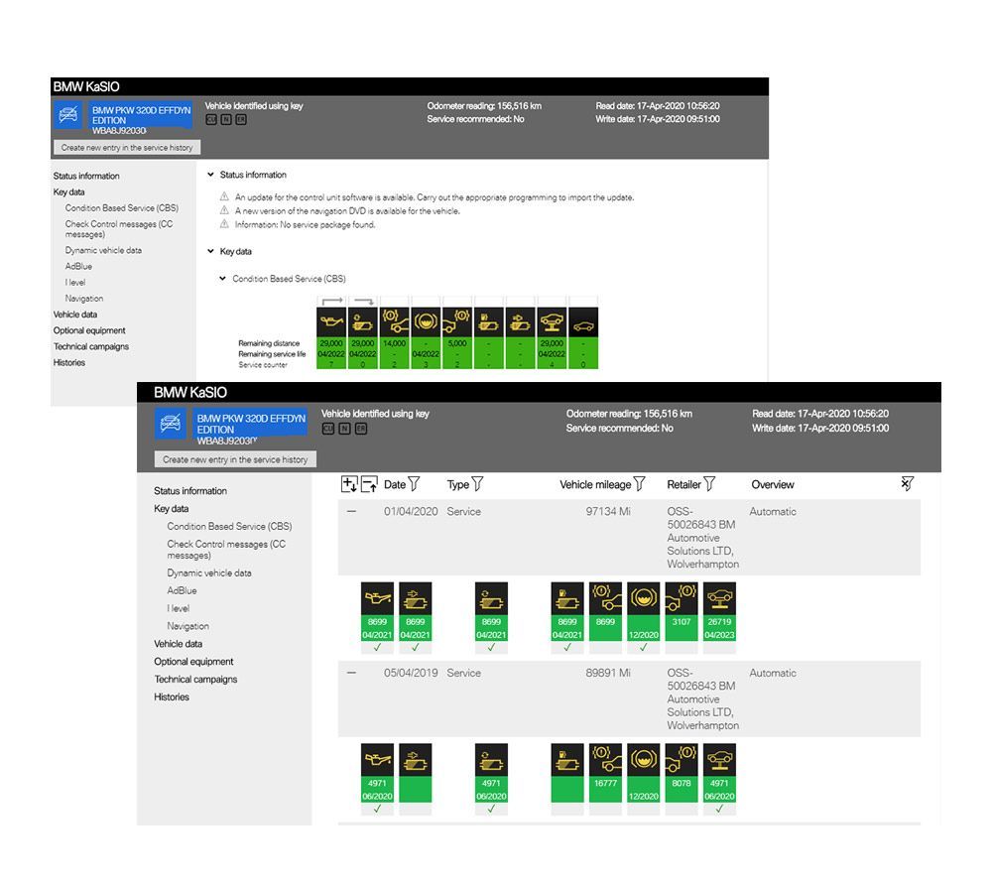Click vehicle check icon in 01/04/2020 service

pyautogui.click(x=719, y=598)
